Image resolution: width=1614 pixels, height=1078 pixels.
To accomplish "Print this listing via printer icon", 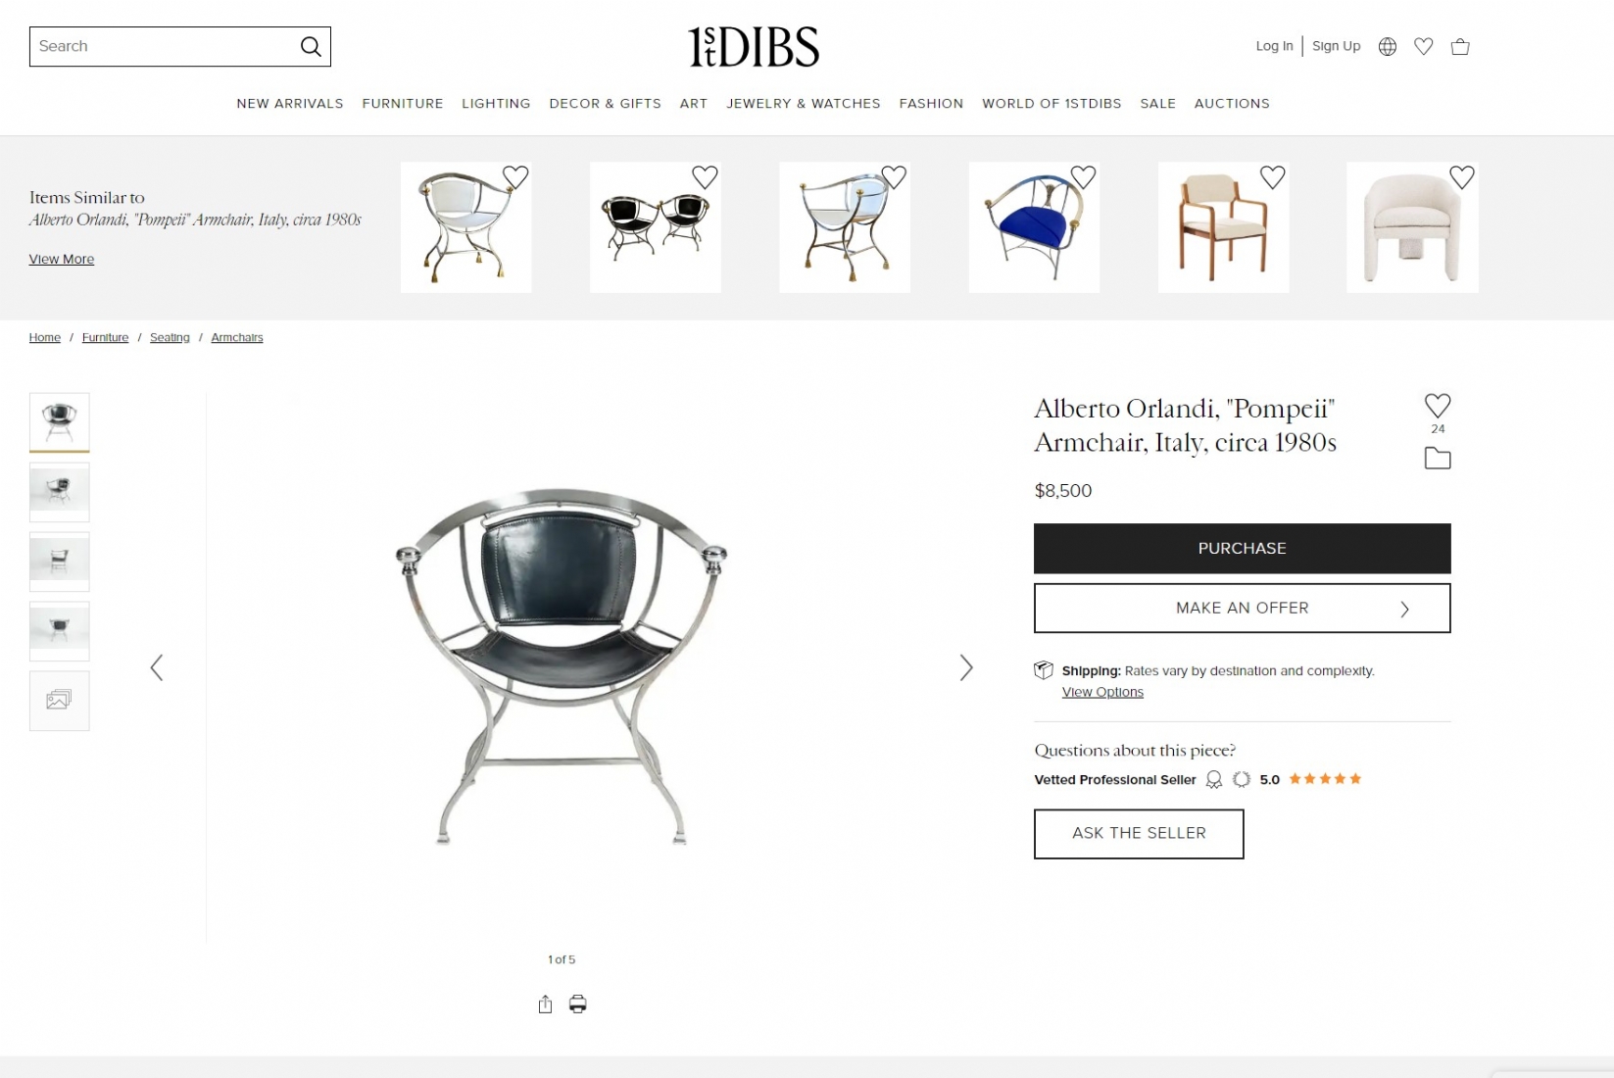I will (x=578, y=1004).
